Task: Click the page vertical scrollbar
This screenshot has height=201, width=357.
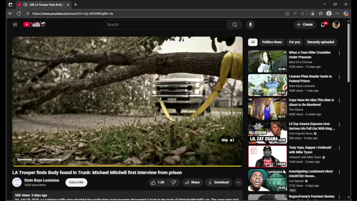Action: pos(348,53)
